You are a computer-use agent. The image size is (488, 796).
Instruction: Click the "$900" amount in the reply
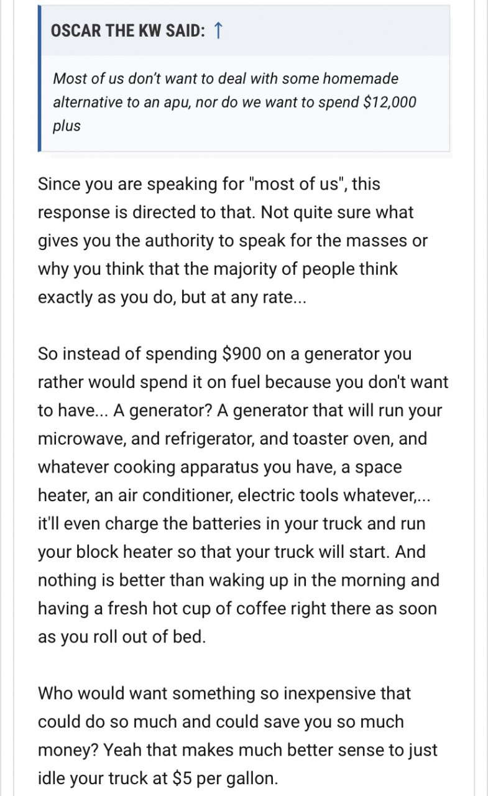(x=243, y=354)
